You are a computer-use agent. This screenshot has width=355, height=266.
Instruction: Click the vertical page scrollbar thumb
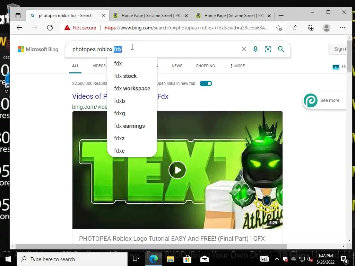tap(349, 56)
